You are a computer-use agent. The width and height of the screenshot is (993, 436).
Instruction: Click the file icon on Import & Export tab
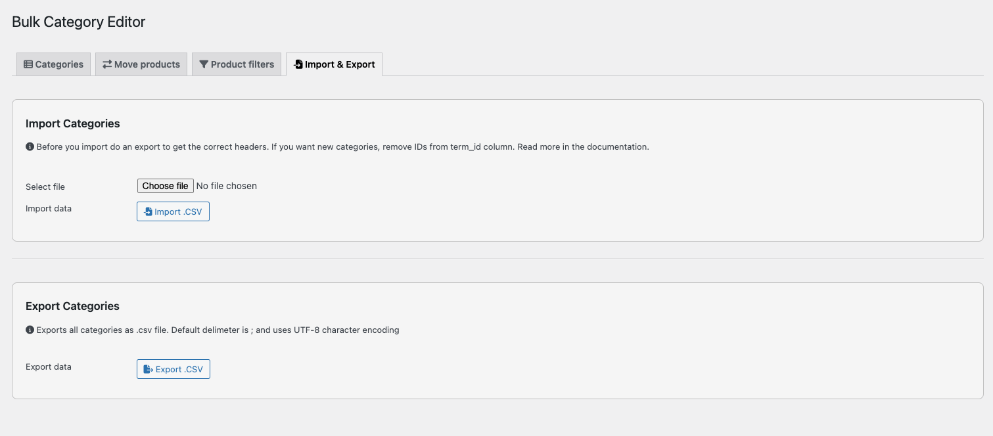298,64
